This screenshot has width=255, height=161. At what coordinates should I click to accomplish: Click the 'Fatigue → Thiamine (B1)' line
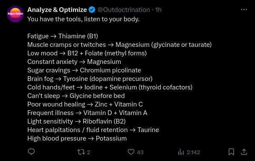(x=63, y=36)
